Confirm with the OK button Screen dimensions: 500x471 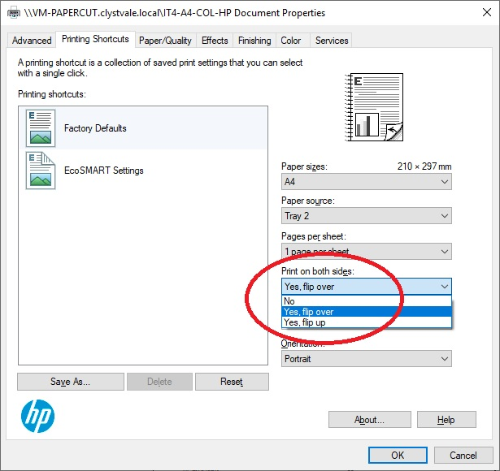[398, 455]
